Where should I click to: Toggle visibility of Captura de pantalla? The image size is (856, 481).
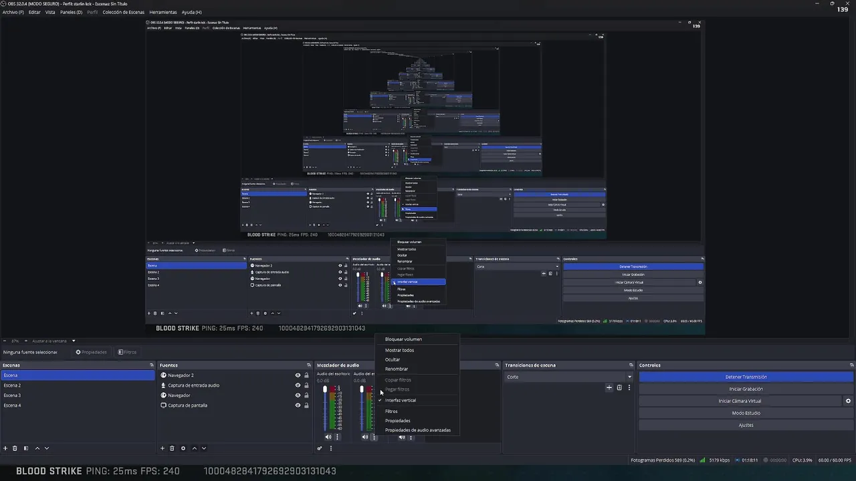click(298, 406)
